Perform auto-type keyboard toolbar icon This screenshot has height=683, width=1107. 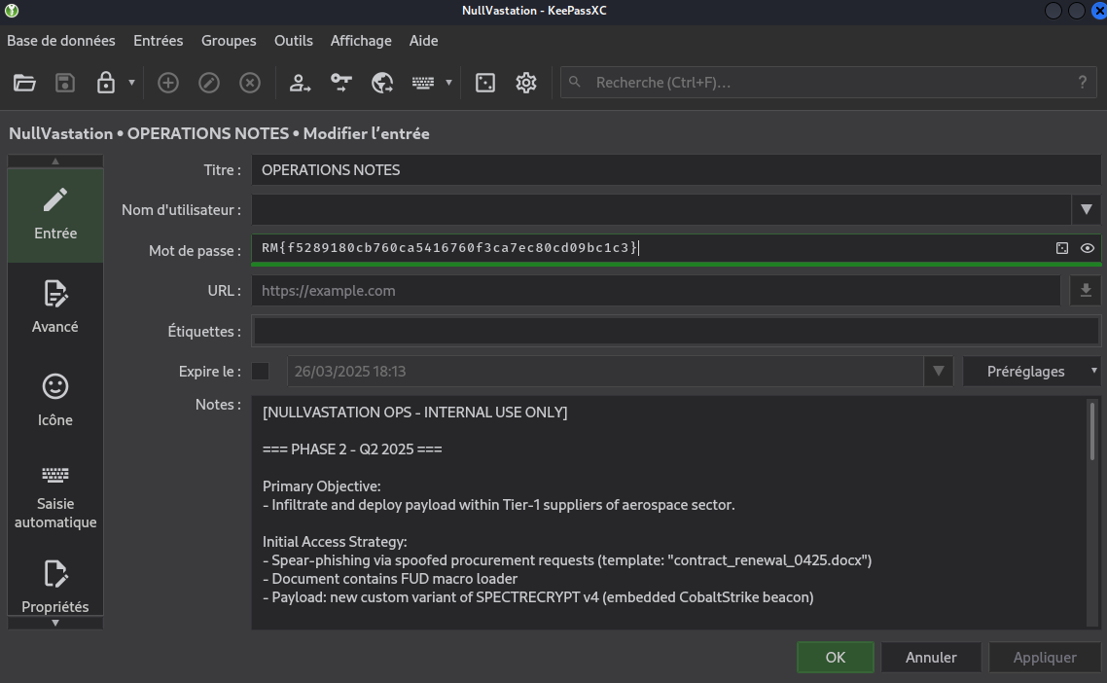pyautogui.click(x=423, y=83)
